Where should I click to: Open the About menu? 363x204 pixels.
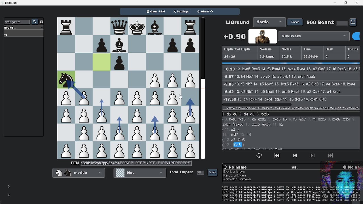[x=205, y=12]
